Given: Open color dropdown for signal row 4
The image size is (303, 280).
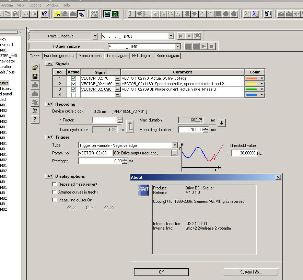Looking at the screenshot, I should [x=261, y=95].
